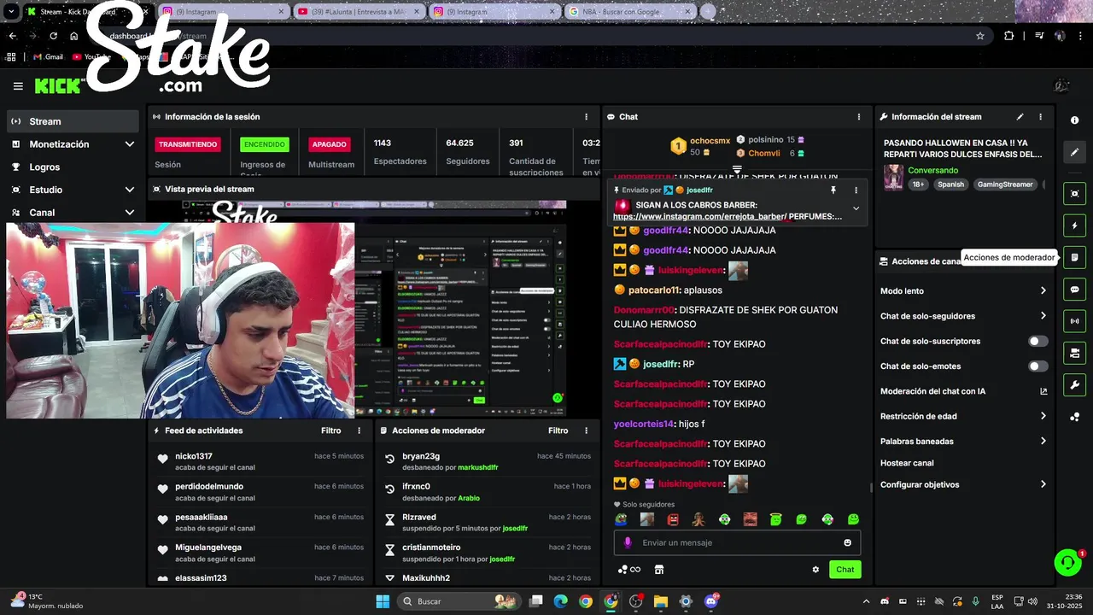1093x615 pixels.
Task: Open Modo lento settings arrow
Action: [x=1043, y=291]
